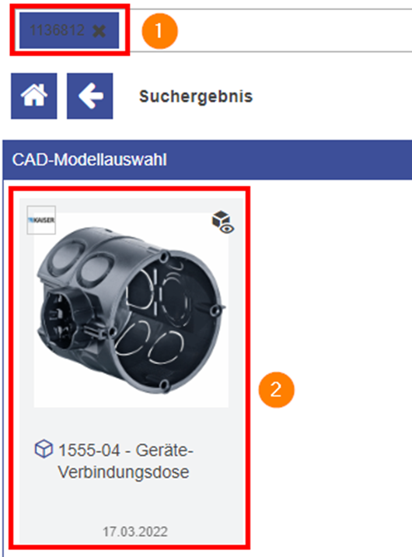The height and width of the screenshot is (557, 412).
Task: Click the 1555-04 article number text
Action: pos(89,450)
